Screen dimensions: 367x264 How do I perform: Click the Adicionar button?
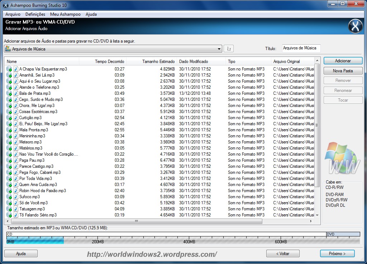343,61
